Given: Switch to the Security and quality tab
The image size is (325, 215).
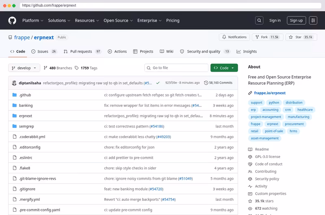Looking at the screenshot, I should (x=205, y=52).
